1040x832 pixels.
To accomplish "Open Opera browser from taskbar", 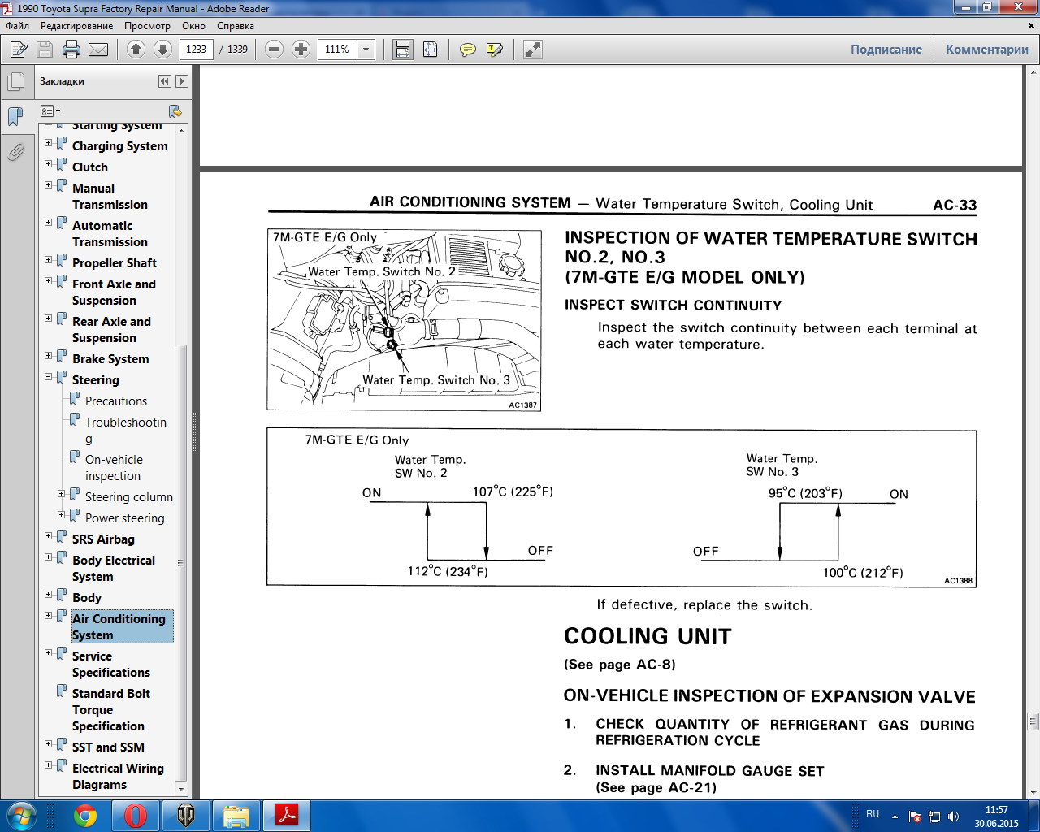I will pyautogui.click(x=136, y=815).
